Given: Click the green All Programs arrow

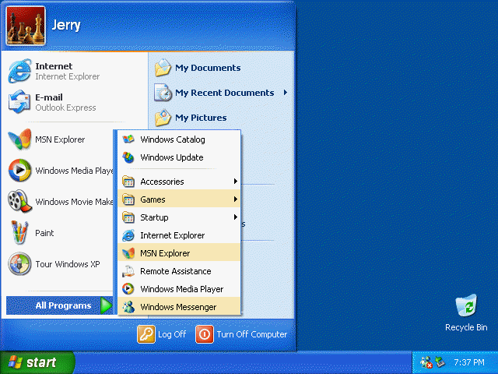Looking at the screenshot, I should 107,305.
